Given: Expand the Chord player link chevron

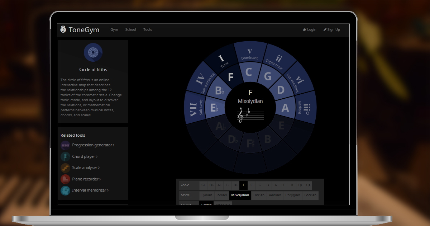Looking at the screenshot, I should [96, 156].
